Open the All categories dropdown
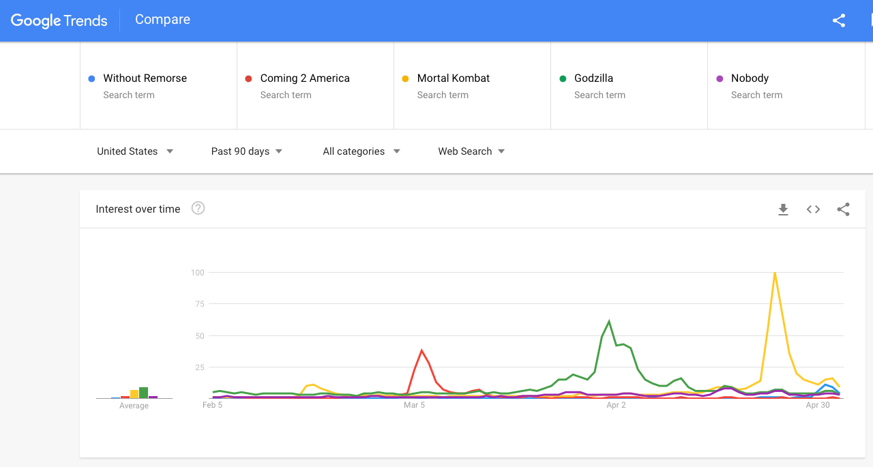This screenshot has height=467, width=873. pyautogui.click(x=361, y=151)
